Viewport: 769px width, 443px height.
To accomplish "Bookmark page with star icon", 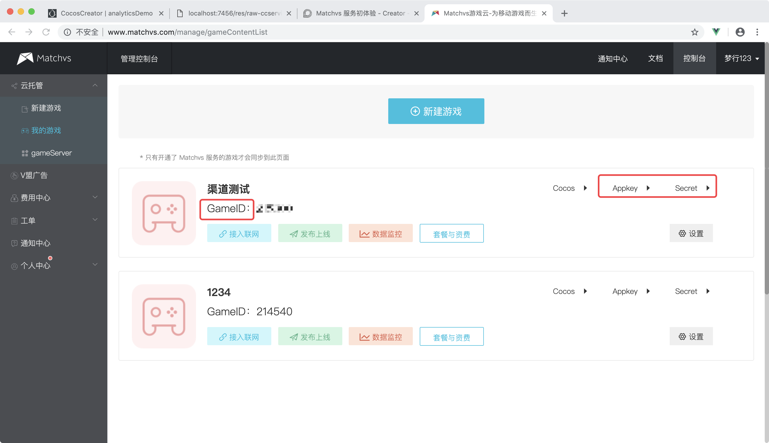I will (x=695, y=32).
